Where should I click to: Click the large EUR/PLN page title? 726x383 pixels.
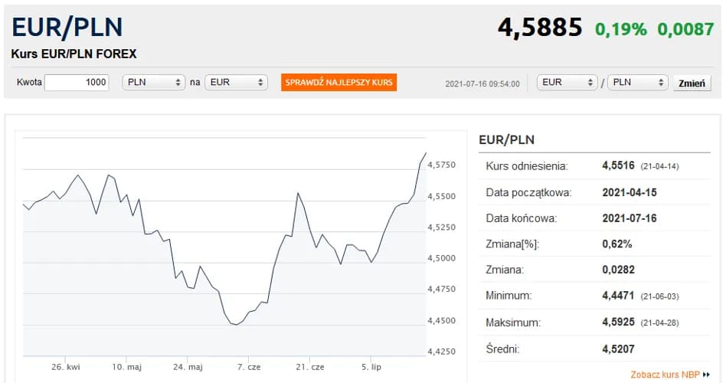coord(67,28)
